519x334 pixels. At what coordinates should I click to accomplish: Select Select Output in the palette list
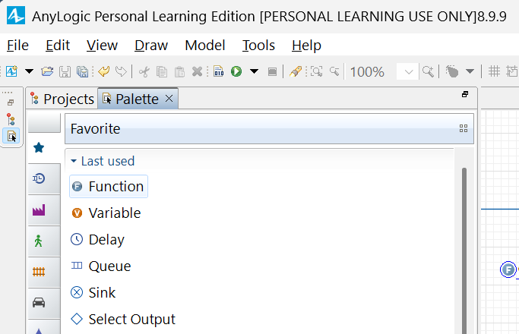123,319
